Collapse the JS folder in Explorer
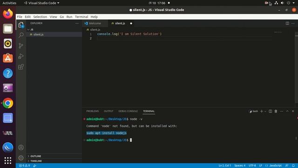The height and width of the screenshot is (168, 298). pos(28,29)
